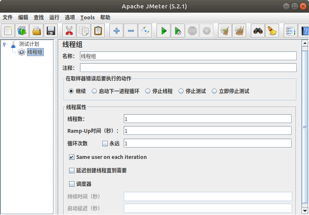
Task: Open the 运行 menu
Action: click(x=54, y=17)
